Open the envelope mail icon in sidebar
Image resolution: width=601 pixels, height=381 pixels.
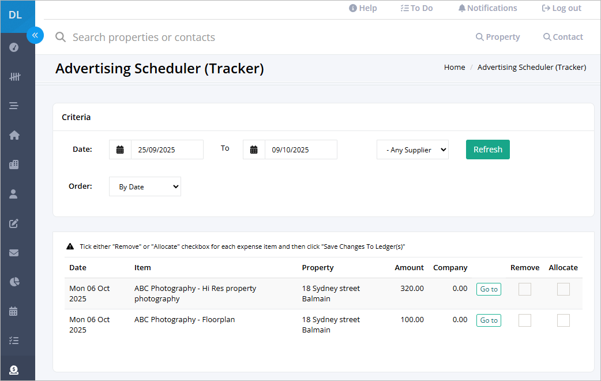14,252
